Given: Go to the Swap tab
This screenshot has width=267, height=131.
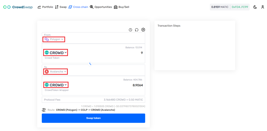Looking at the screenshot, I should pos(61,7).
